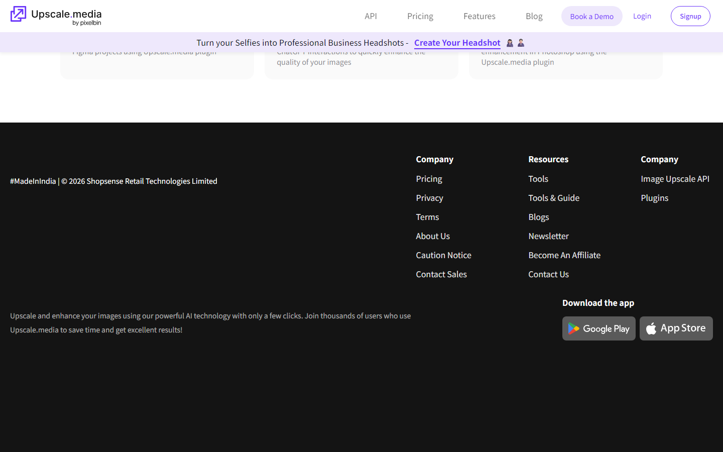
Task: Open the Blogs footer link
Action: [539, 217]
